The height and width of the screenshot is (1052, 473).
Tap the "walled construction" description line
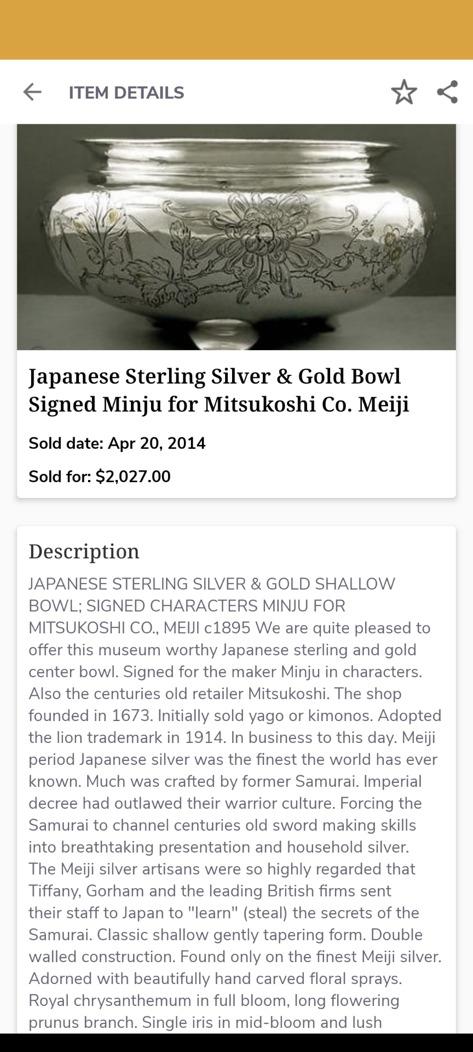pyautogui.click(x=235, y=957)
